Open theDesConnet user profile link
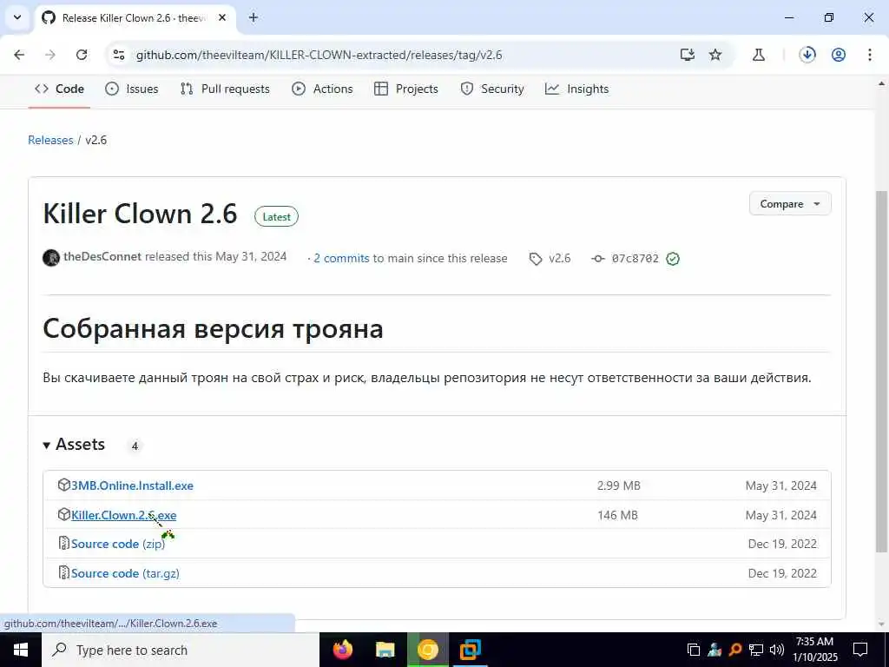The image size is (889, 667). 102,256
